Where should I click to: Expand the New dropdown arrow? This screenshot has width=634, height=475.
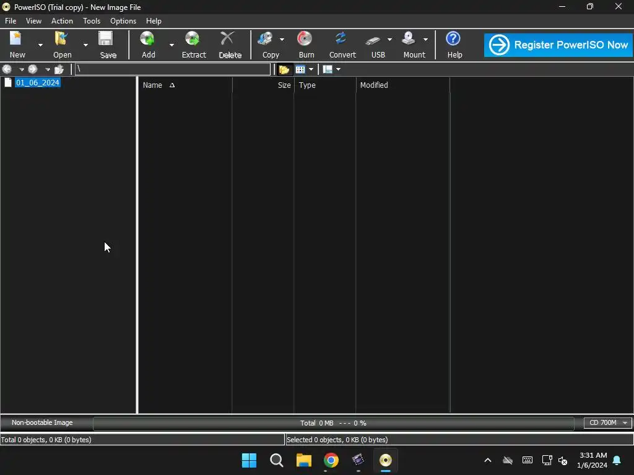(x=40, y=45)
